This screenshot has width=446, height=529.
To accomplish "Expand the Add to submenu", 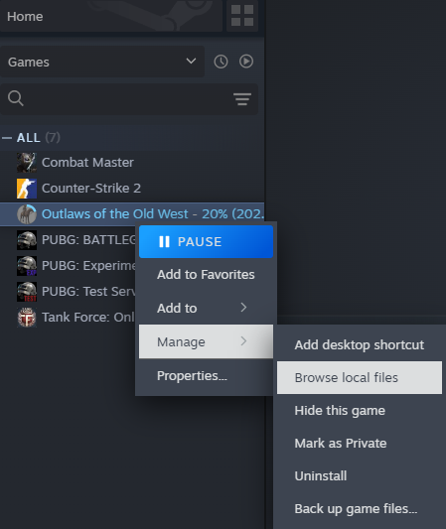I will tap(206, 308).
